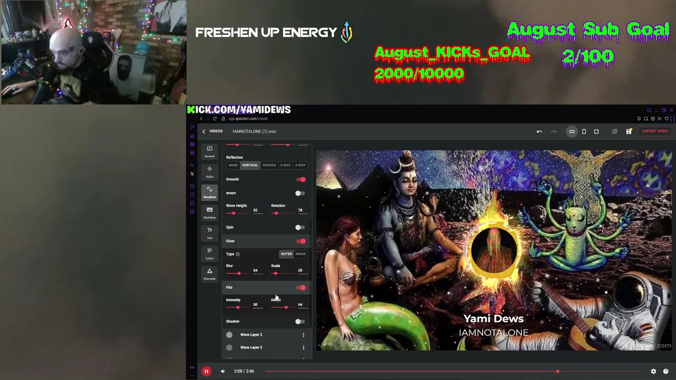Click the Wave Layer 3 row label
The height and width of the screenshot is (380, 676).
[x=251, y=347]
